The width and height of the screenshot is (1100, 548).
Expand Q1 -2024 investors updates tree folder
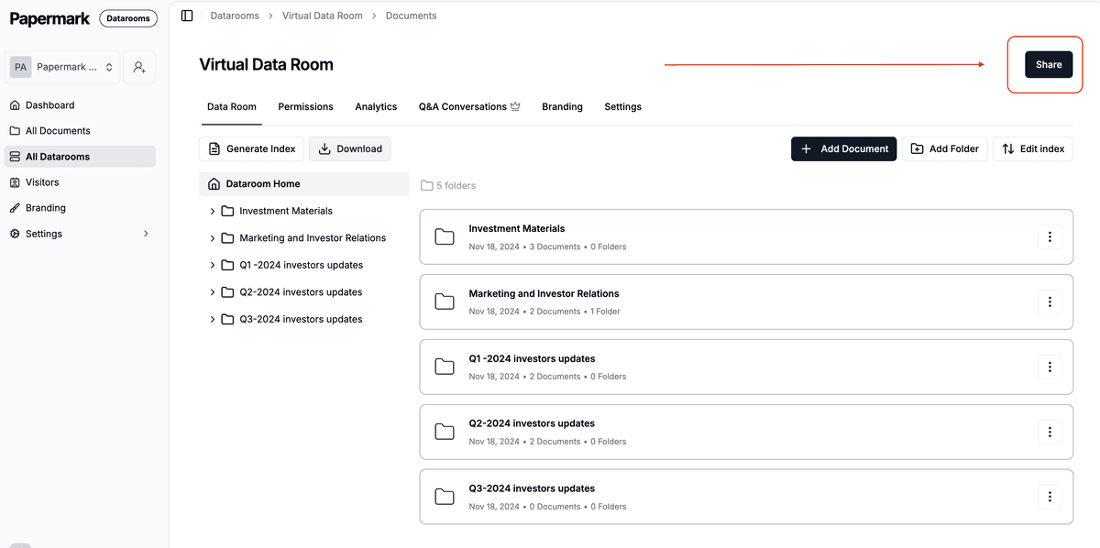pyautogui.click(x=213, y=265)
